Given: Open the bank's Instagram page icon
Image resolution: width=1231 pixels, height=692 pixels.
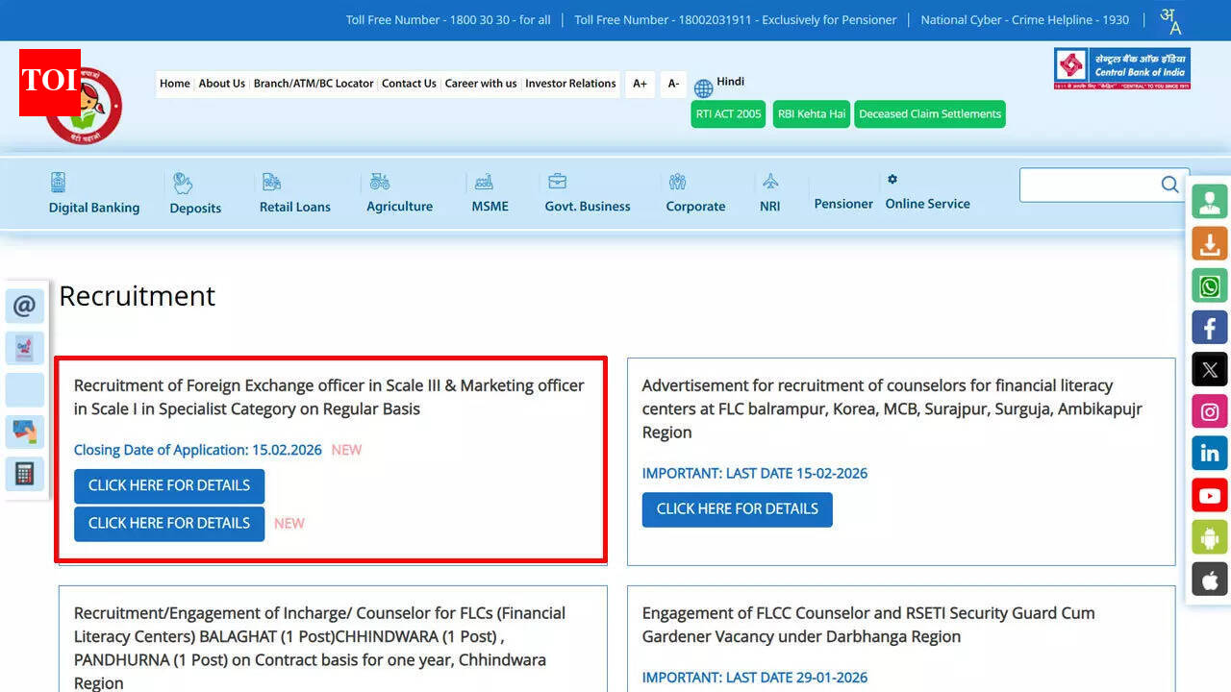Looking at the screenshot, I should [1209, 410].
